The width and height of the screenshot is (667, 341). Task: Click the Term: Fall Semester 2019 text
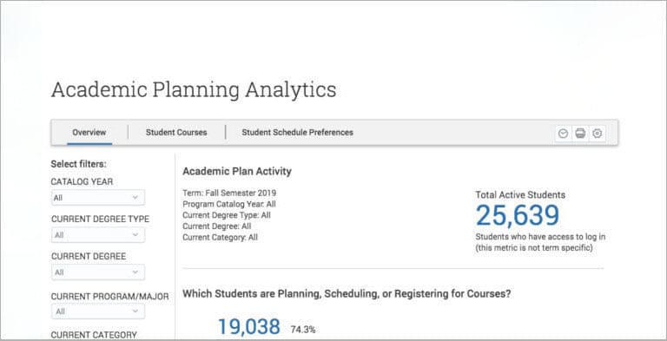click(229, 193)
